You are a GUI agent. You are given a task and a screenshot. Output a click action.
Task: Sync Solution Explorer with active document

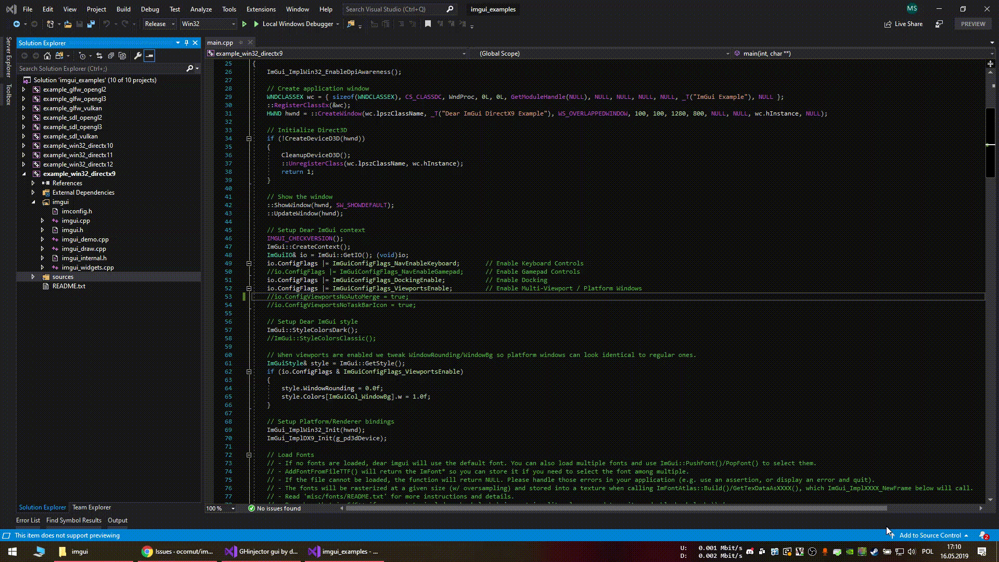(x=99, y=56)
